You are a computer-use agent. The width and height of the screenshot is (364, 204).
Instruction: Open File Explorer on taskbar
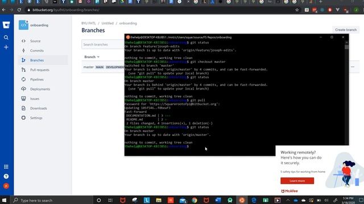click(x=159, y=200)
